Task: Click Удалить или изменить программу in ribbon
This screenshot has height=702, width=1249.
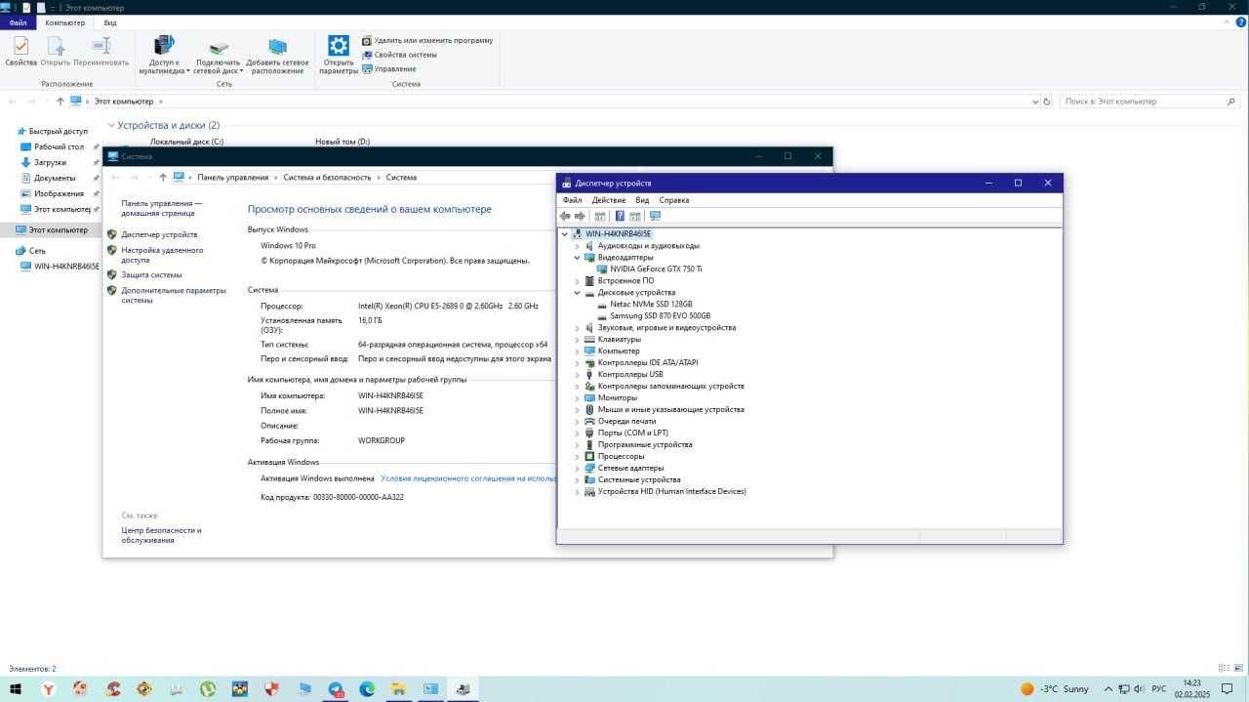Action: pyautogui.click(x=427, y=41)
